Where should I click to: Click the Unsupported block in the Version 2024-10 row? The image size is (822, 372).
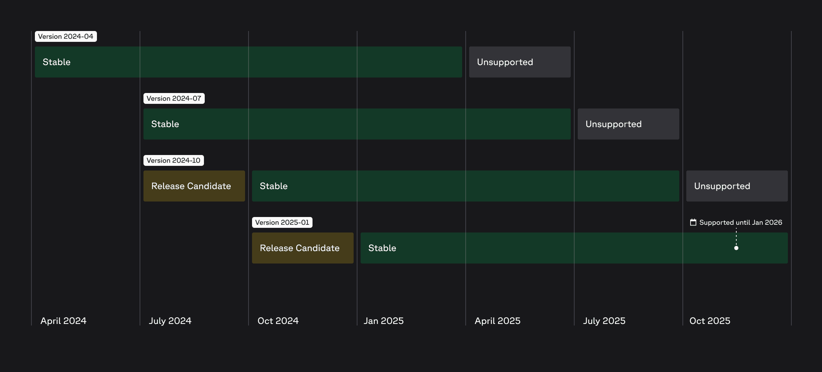click(737, 186)
